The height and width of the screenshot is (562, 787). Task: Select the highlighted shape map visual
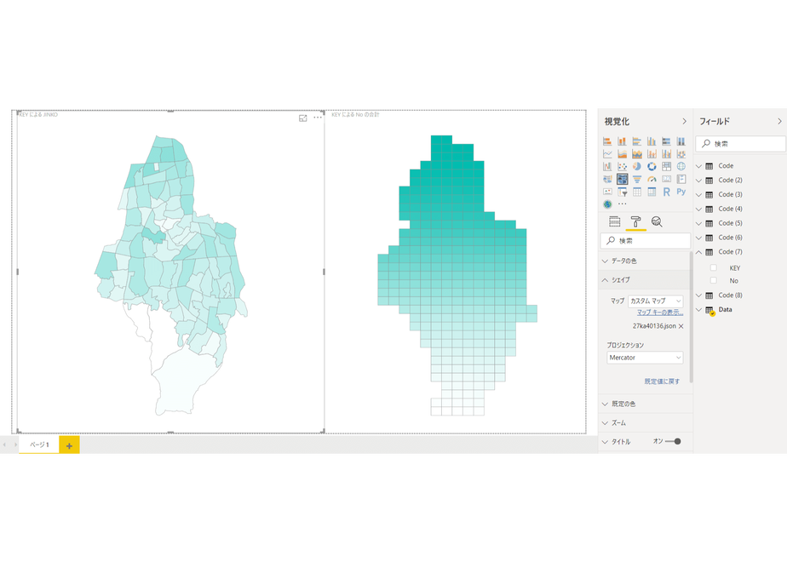coord(622,179)
